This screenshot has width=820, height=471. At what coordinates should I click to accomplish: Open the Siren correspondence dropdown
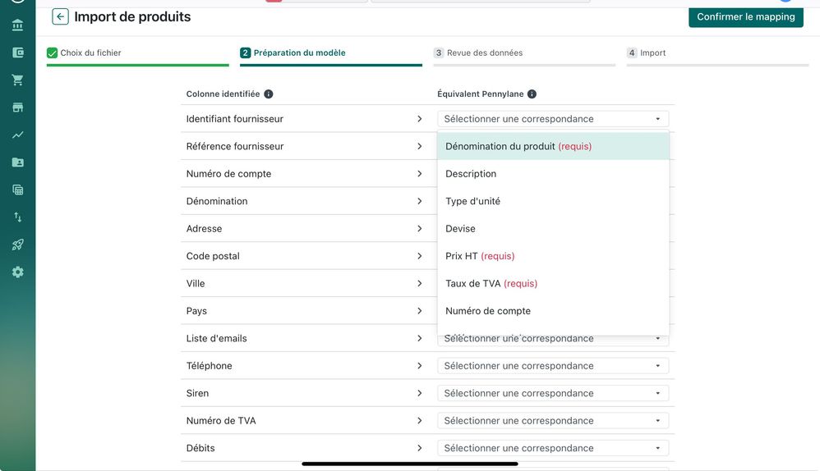(x=552, y=393)
